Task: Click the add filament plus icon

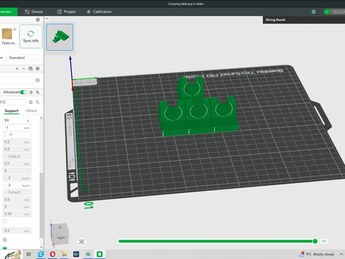Action: click(x=17, y=69)
